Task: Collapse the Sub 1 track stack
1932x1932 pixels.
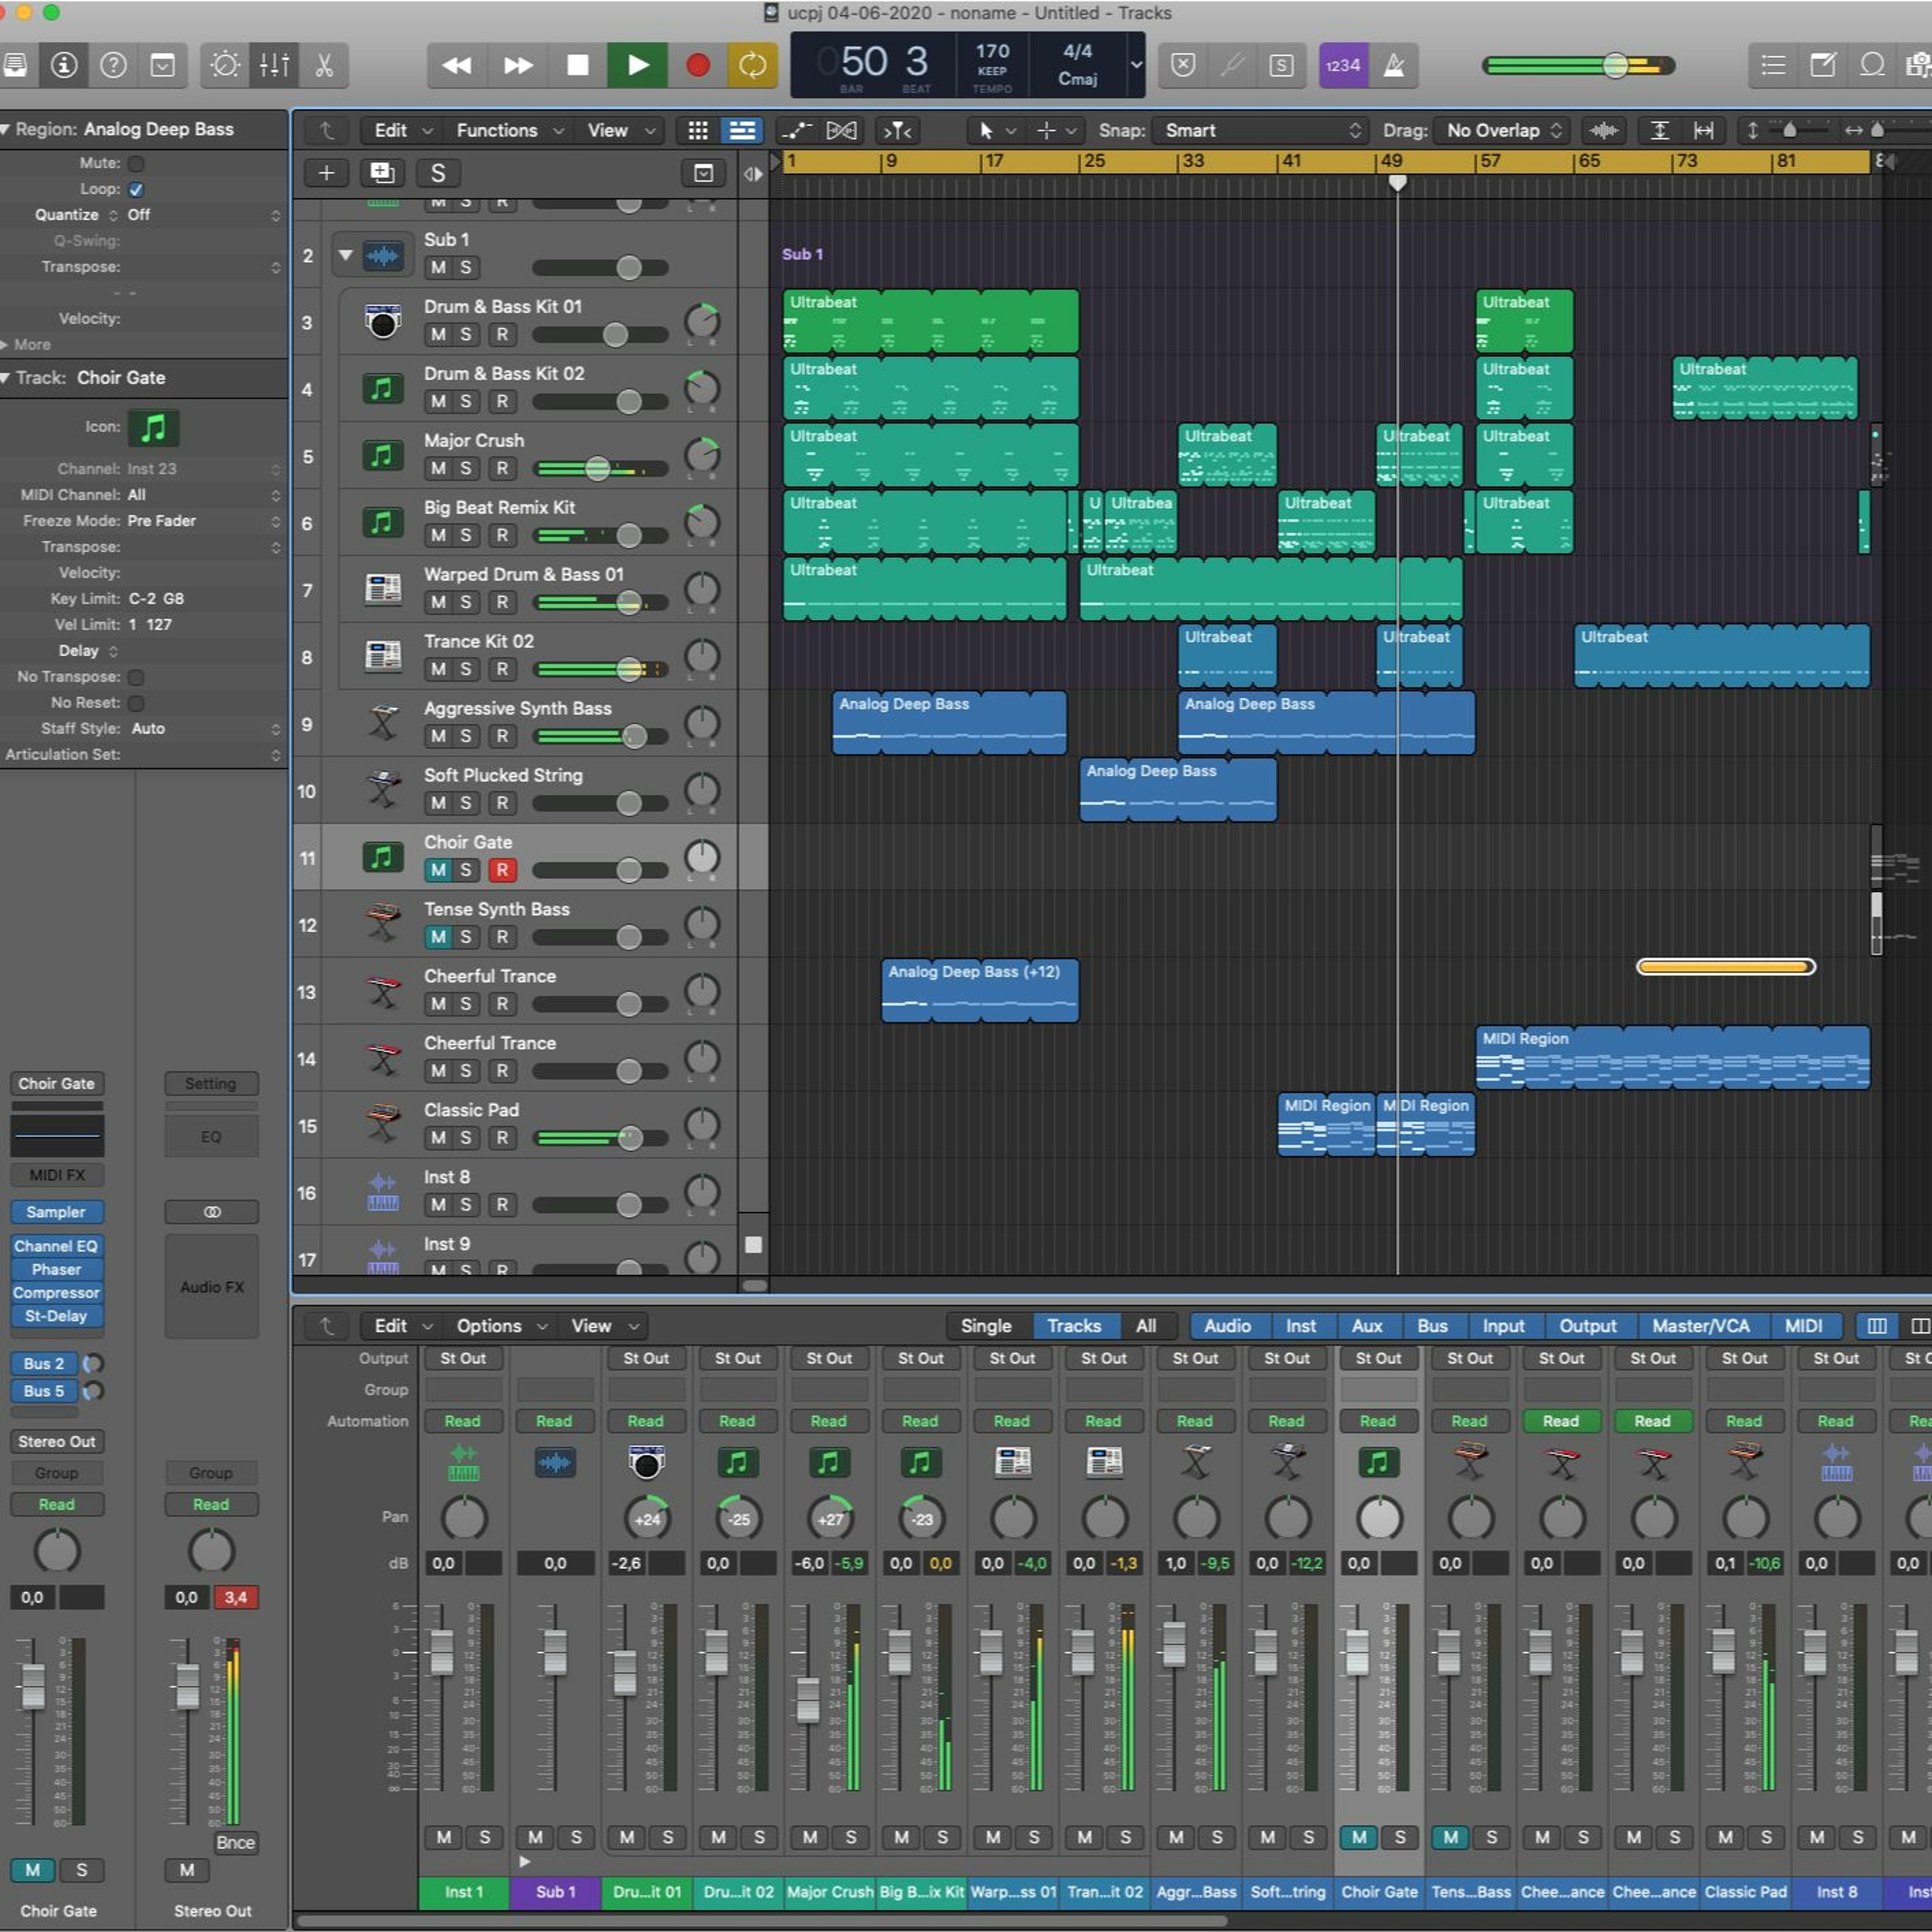Action: click(345, 255)
